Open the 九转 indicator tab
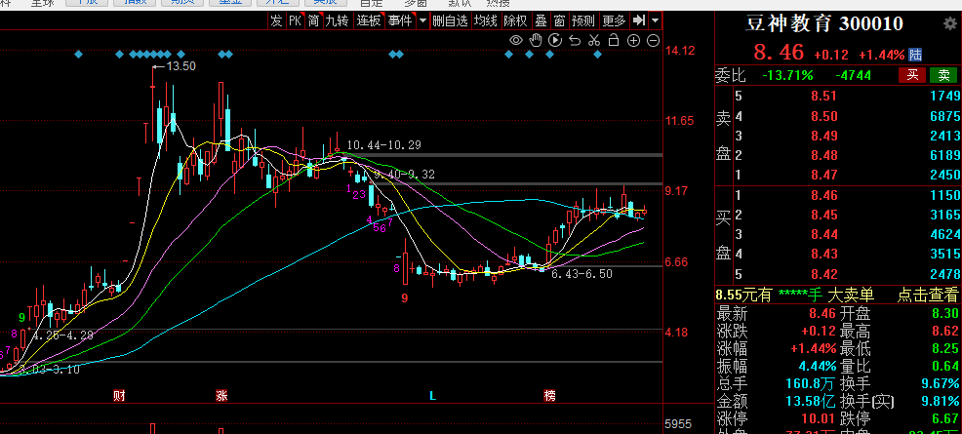This screenshot has width=962, height=434. pos(337,20)
